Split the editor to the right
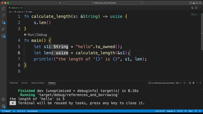 196,8
